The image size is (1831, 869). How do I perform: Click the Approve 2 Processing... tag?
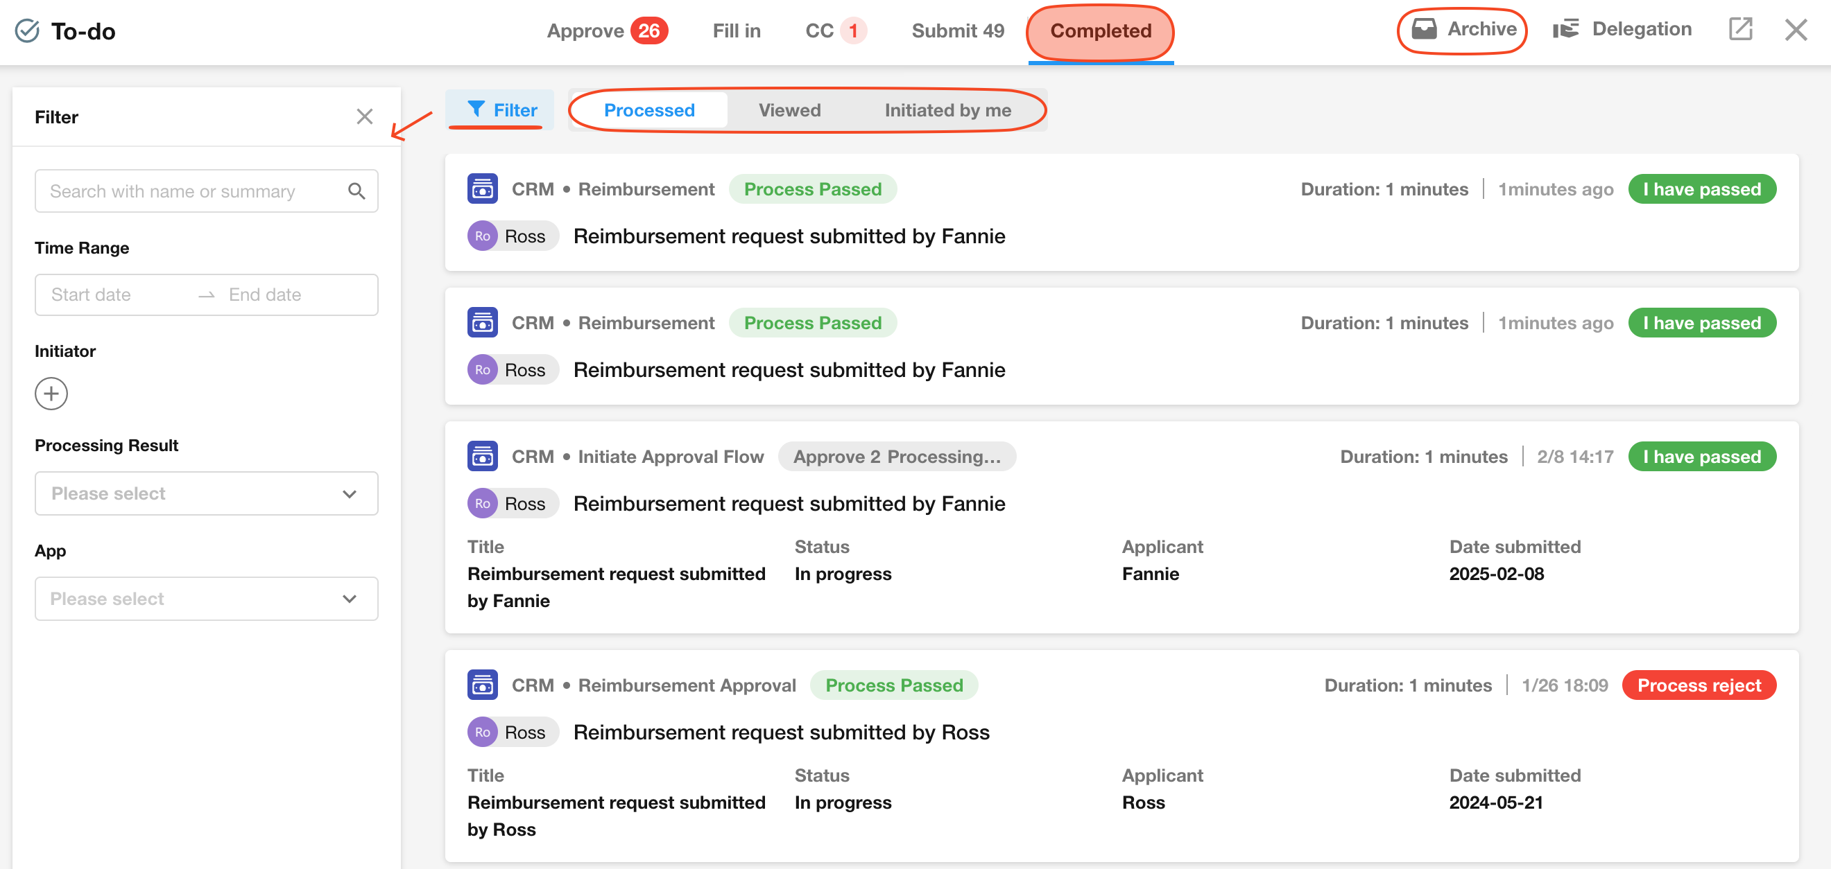896,456
